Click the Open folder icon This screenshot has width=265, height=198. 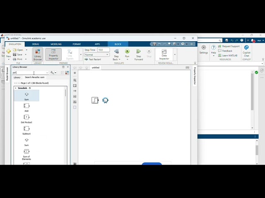(x=15, y=50)
